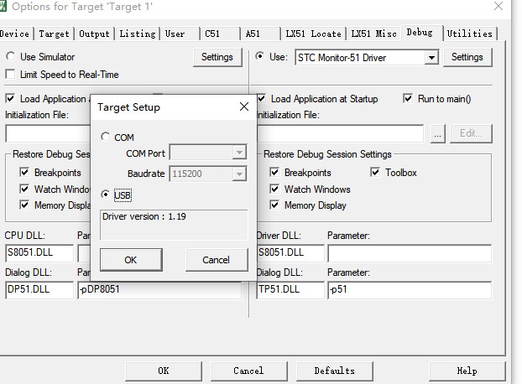The height and width of the screenshot is (384, 522).
Task: Click the Driver version : 1.19 text
Action: (x=144, y=217)
